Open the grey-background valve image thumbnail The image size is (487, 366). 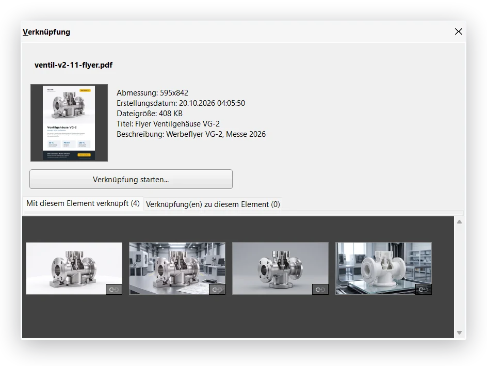pos(280,268)
